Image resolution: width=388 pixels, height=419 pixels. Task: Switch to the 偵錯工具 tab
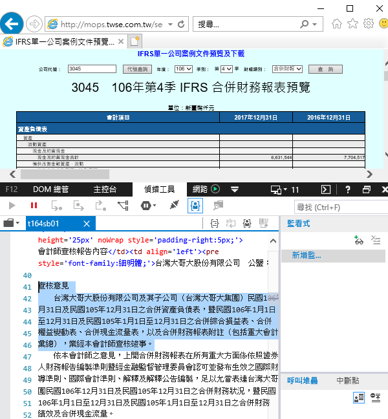tap(160, 189)
